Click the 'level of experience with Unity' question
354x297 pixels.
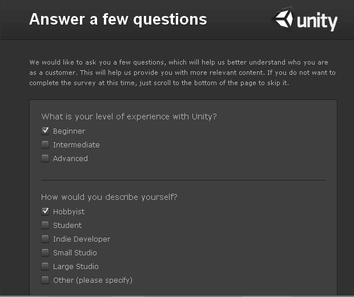(x=129, y=117)
